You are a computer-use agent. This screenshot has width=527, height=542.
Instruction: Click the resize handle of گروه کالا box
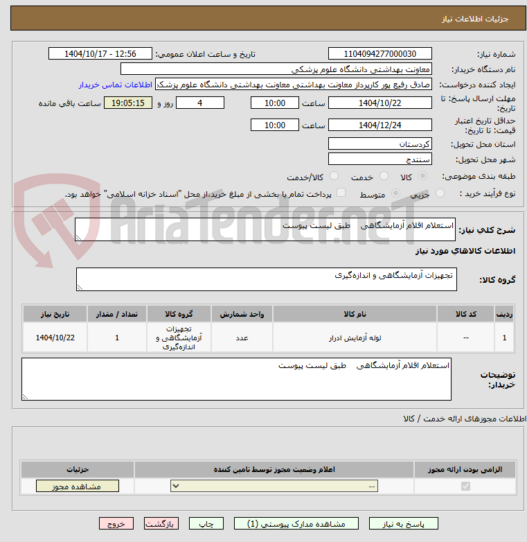coord(80,287)
